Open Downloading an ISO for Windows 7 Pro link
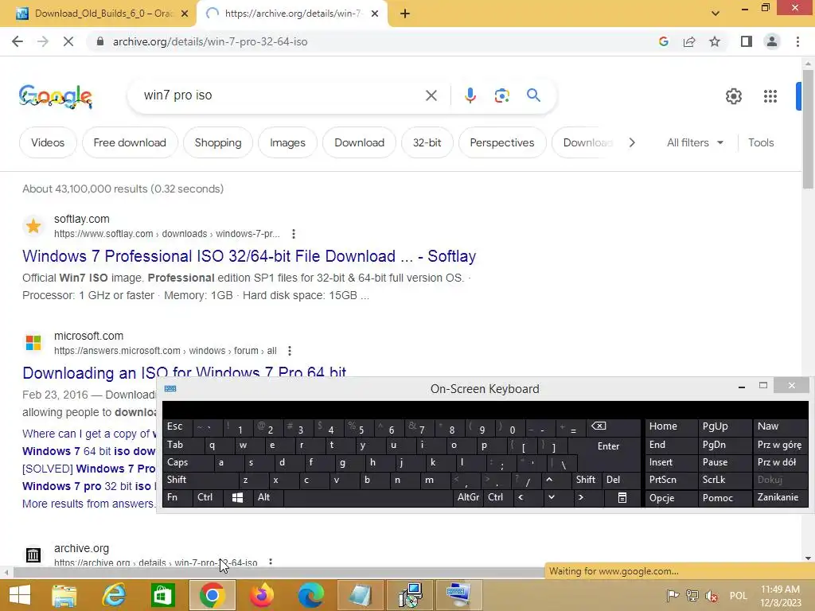 (184, 372)
